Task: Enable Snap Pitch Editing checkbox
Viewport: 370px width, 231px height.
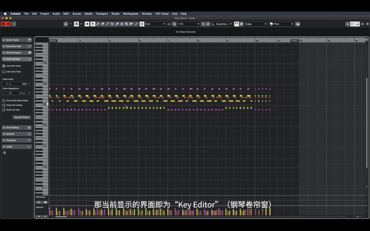Action: point(4,105)
